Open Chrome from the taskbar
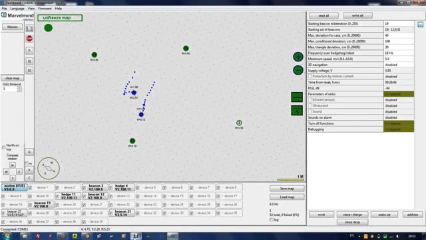The image size is (426, 240). click(87, 236)
